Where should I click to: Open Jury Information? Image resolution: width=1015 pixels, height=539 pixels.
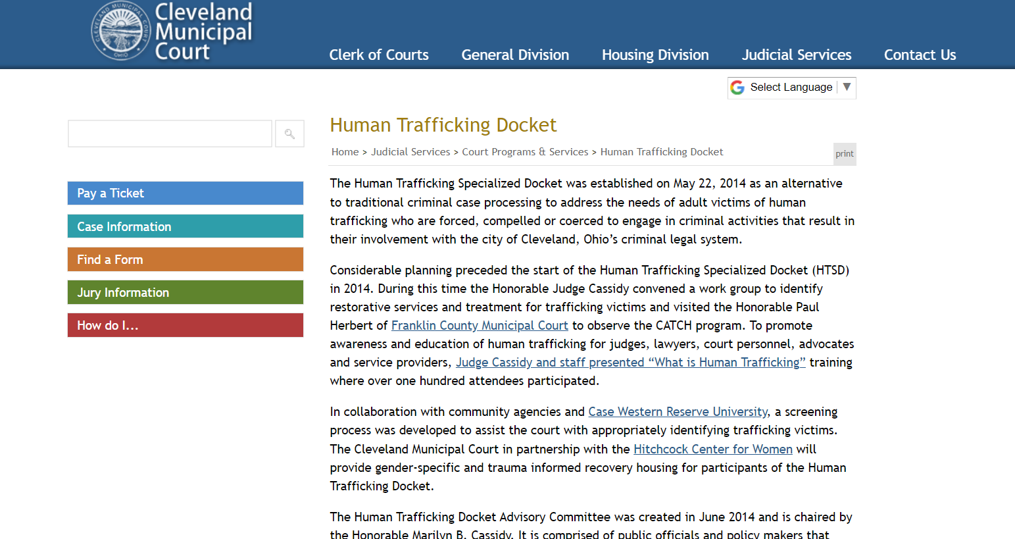click(186, 292)
